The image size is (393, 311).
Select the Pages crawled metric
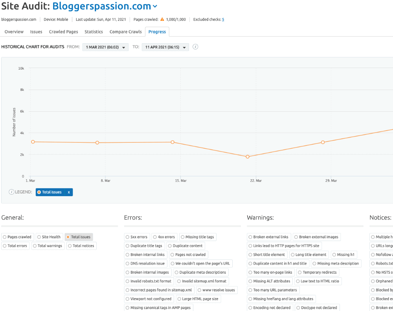(x=17, y=237)
